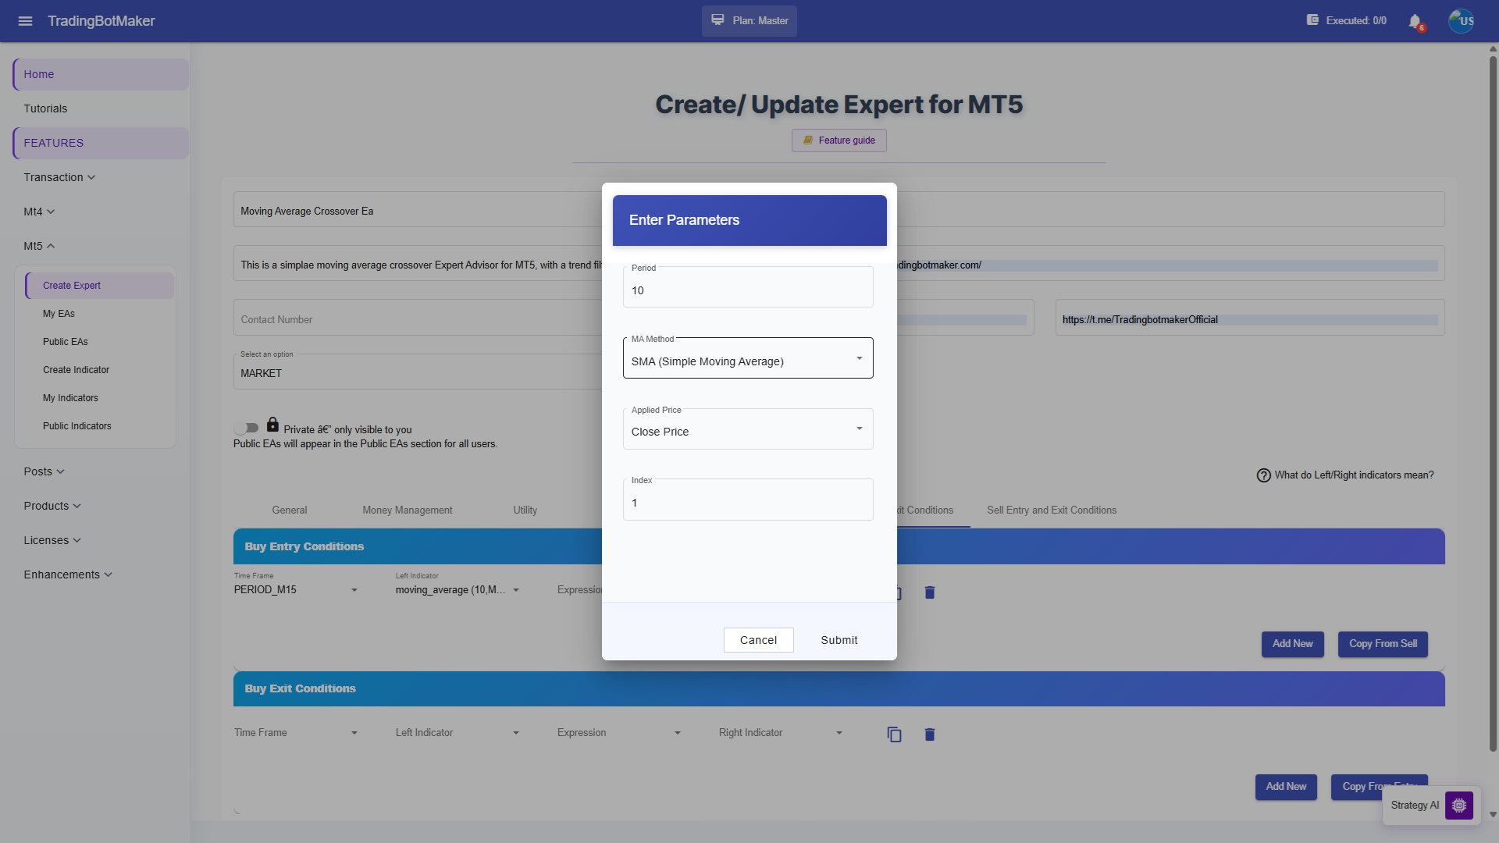Expand the Buy Entry Time Frame dropdown
This screenshot has width=1499, height=843.
[x=296, y=590]
